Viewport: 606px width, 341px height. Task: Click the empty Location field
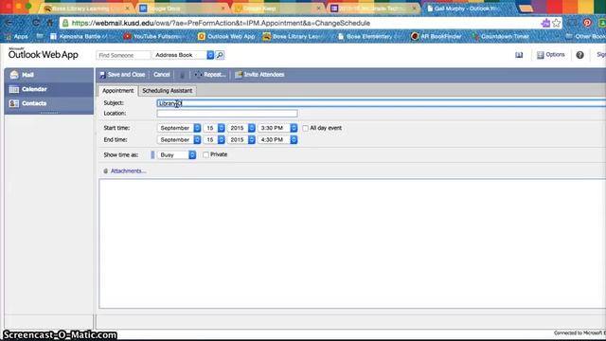click(227, 114)
